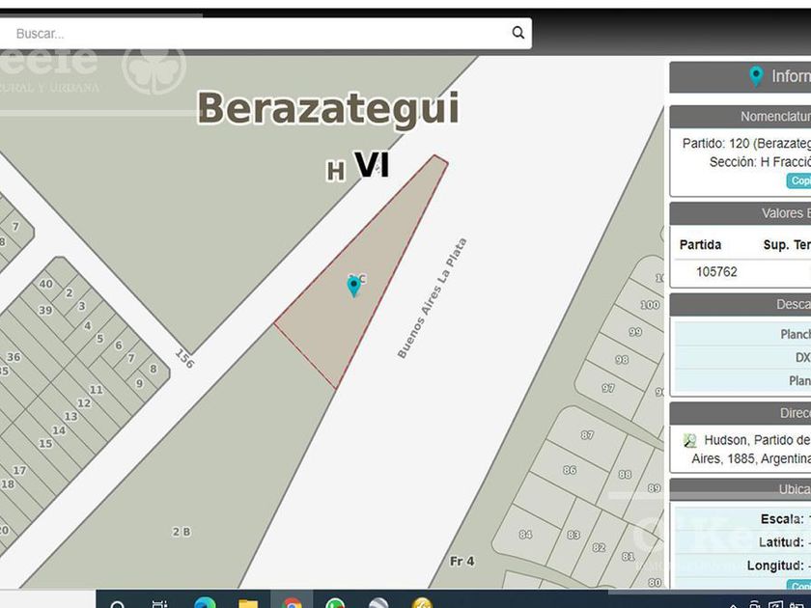The height and width of the screenshot is (608, 811).
Task: Click the magnifier search icon
Action: 518,33
